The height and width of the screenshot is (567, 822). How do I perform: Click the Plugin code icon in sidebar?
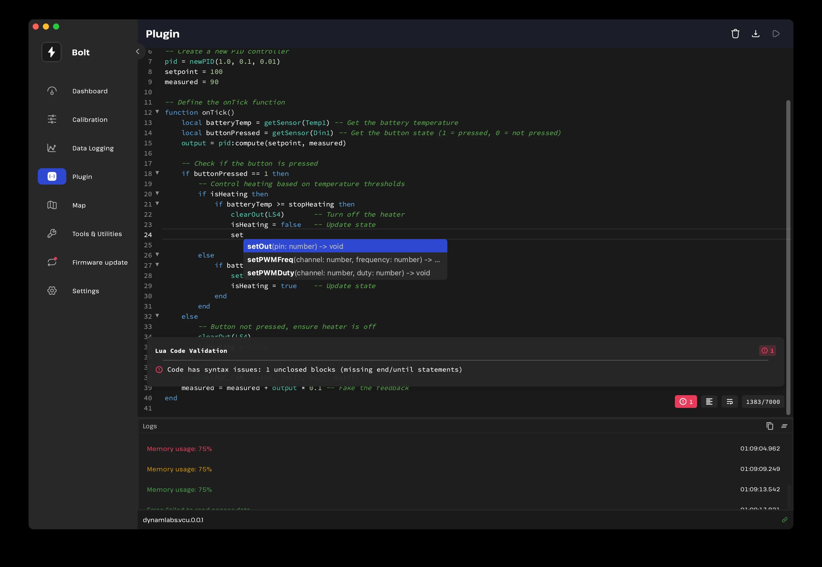tap(52, 176)
